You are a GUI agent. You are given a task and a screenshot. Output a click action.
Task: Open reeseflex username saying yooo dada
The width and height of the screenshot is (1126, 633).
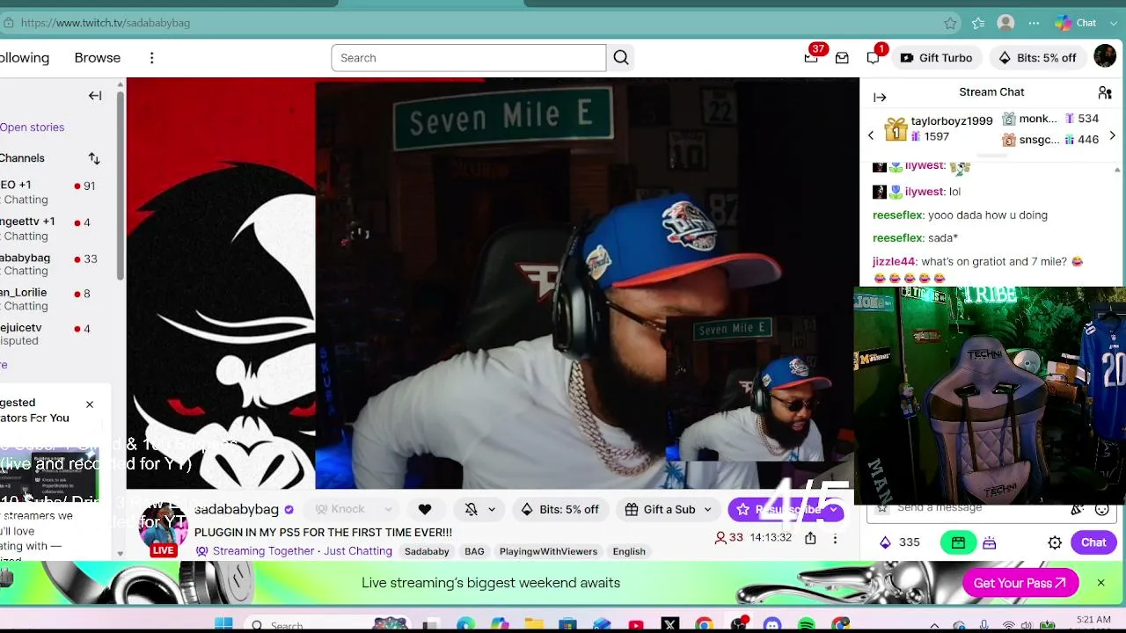pos(897,215)
